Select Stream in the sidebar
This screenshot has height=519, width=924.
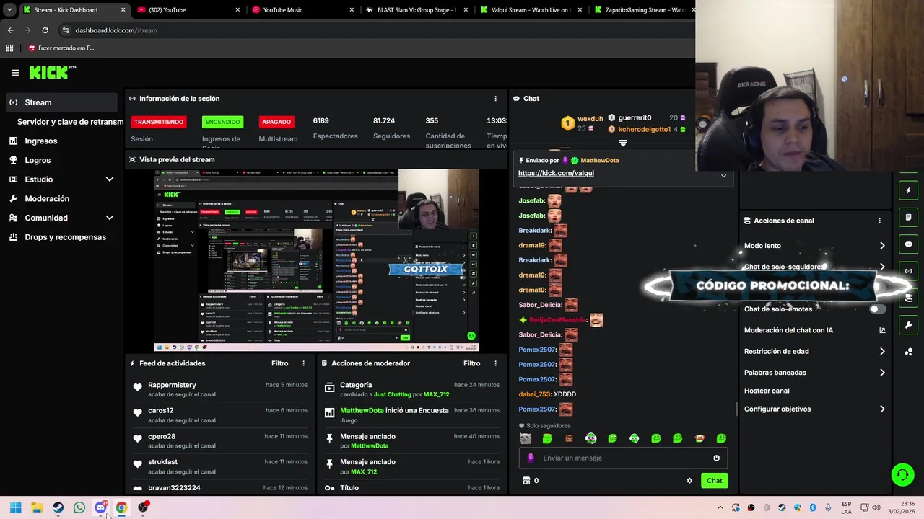[61, 102]
